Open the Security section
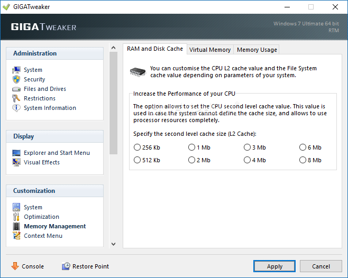 [x=34, y=79]
